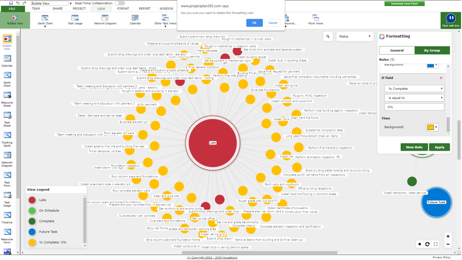Select Timeline in the left sidebar
This screenshot has height=260, width=462.
(7, 218)
